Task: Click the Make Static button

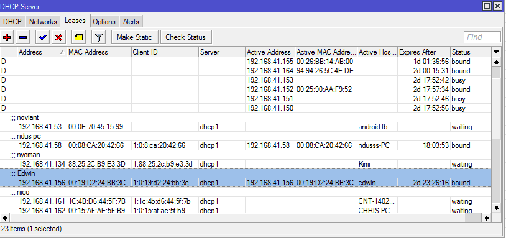Action: click(134, 37)
